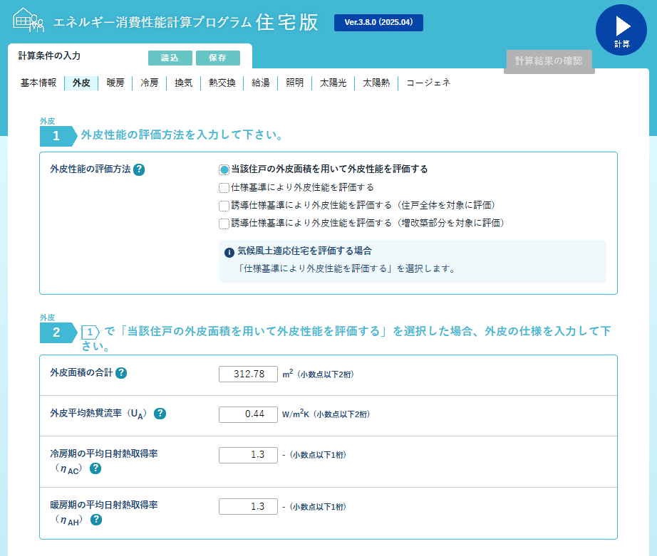Click unit label W/m²K (小数点以下2桁)
Screen dimensions: 657x556
coord(326,414)
